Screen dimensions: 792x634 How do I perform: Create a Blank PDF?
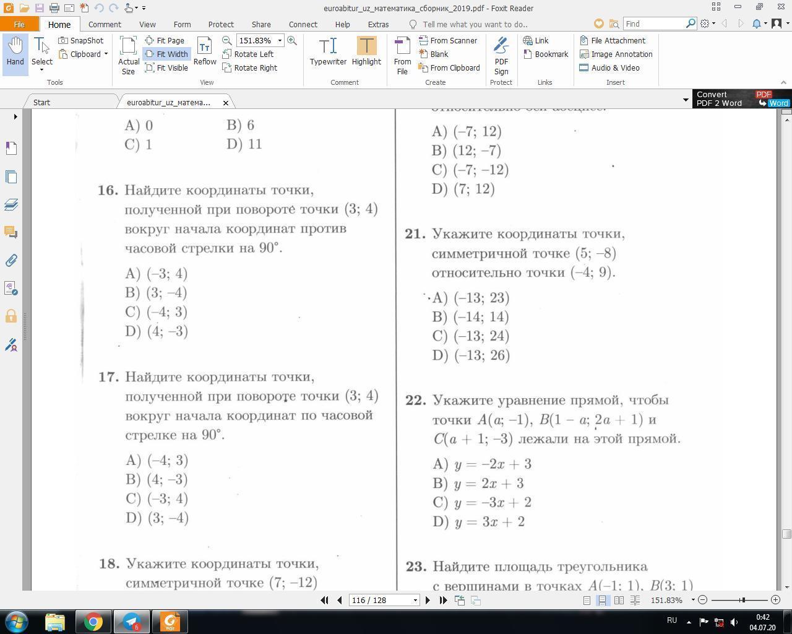434,54
